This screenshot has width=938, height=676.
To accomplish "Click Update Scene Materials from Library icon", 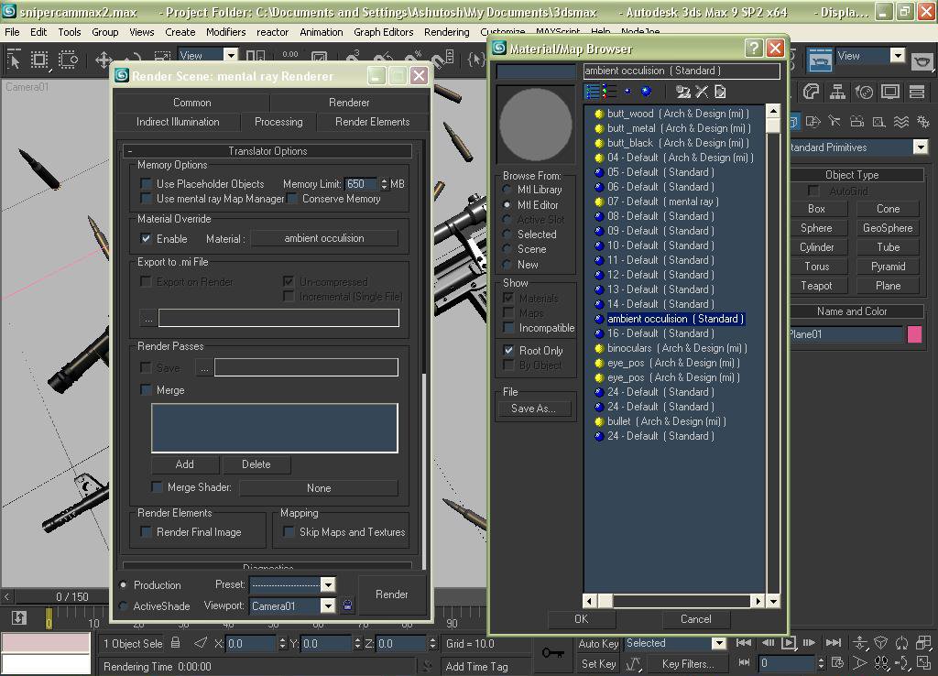I will click(x=682, y=92).
